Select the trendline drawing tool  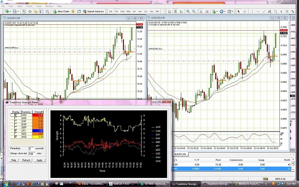(x=264, y=11)
